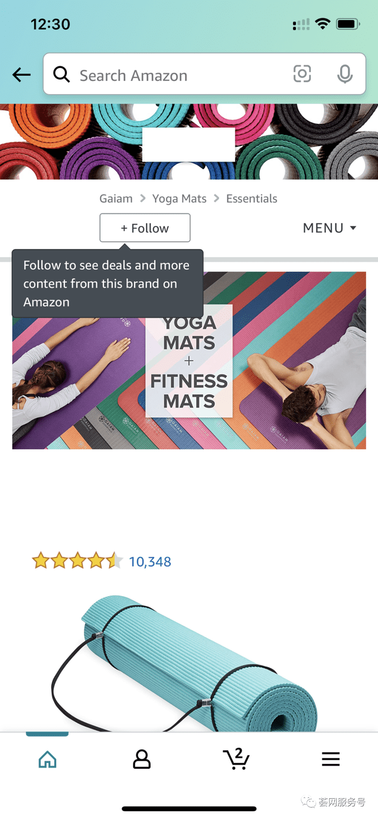Open the account profile icon

[142, 759]
